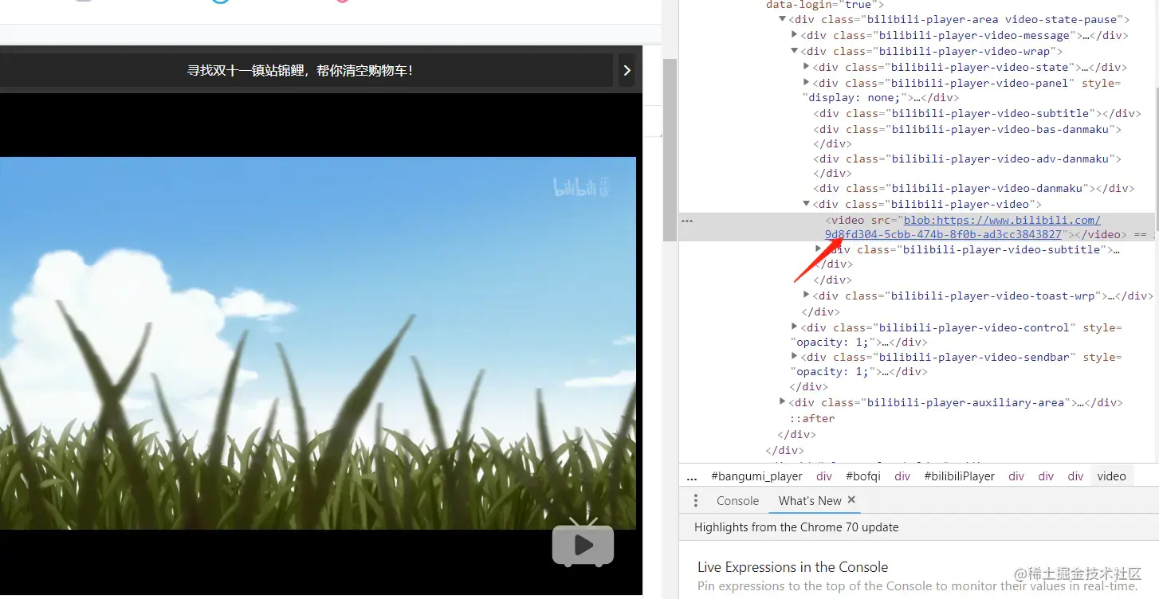
Task: Click the paused video frame
Action: (x=318, y=343)
